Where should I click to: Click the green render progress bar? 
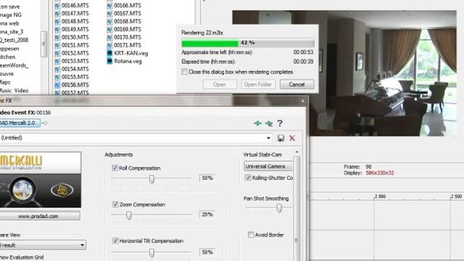(210, 43)
